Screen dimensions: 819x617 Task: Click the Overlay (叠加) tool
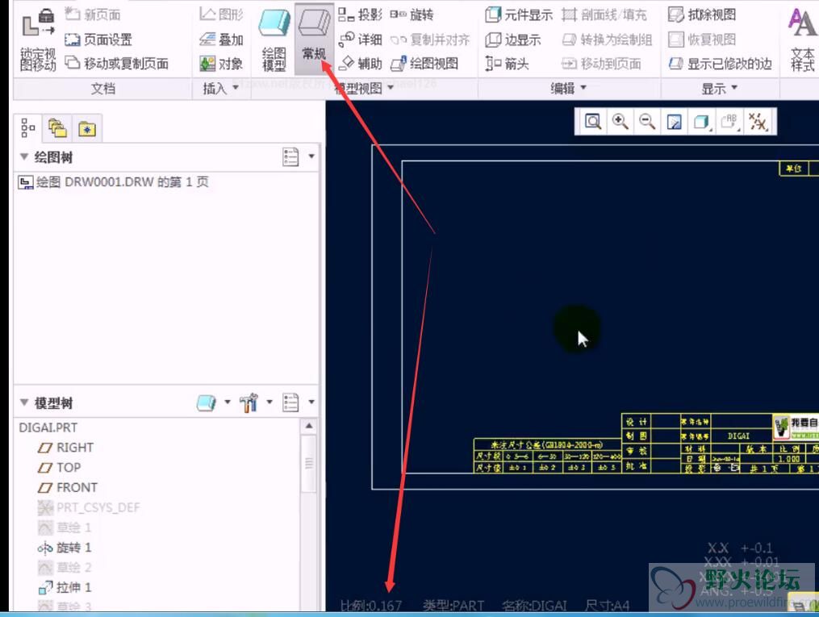221,40
